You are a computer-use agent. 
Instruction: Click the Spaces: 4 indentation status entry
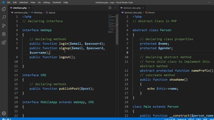click(182, 119)
